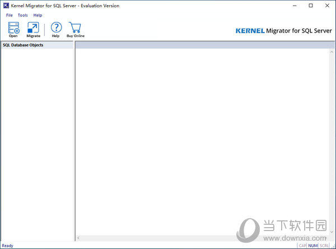Viewport: 336px width, 249px height.
Task: Click the Buy Online cart icon
Action: (76, 30)
